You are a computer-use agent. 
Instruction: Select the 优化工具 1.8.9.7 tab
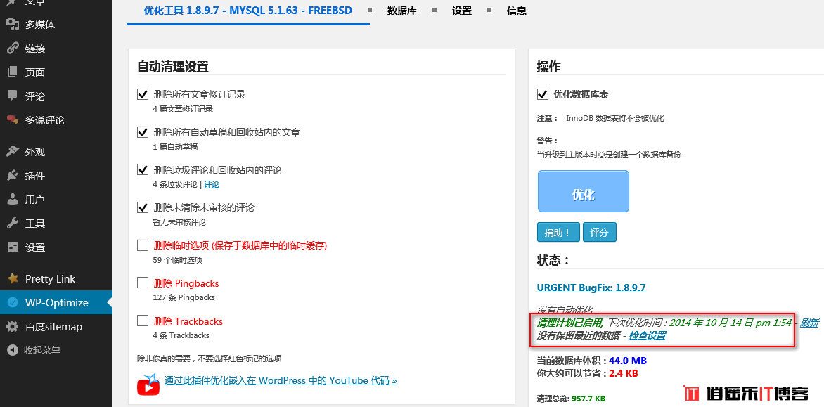coord(248,11)
